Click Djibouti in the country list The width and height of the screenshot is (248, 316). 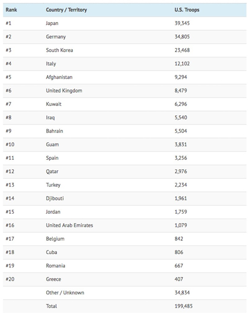[x=55, y=199]
